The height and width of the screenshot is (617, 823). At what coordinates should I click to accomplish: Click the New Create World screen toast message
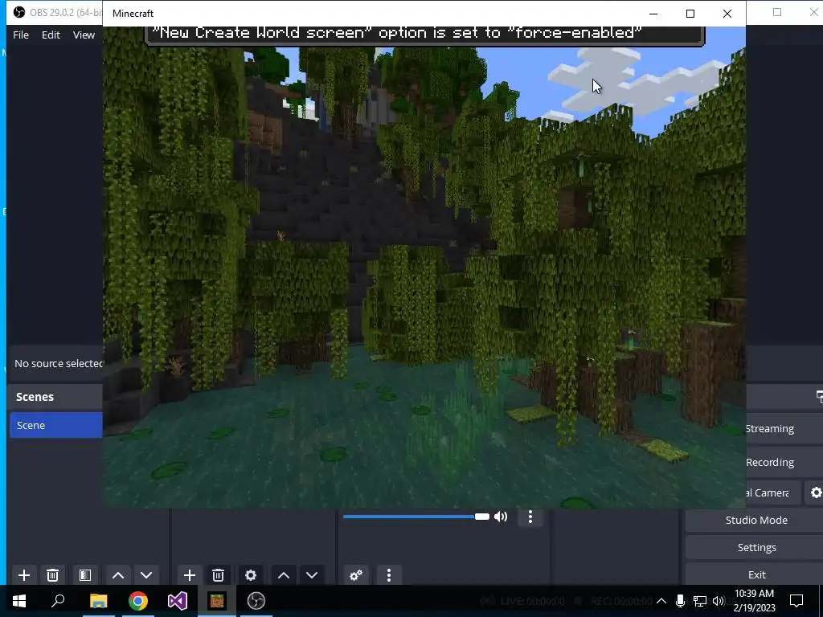click(424, 35)
